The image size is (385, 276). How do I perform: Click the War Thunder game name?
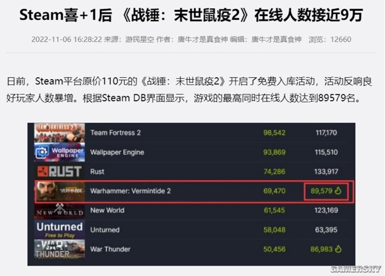coord(110,249)
